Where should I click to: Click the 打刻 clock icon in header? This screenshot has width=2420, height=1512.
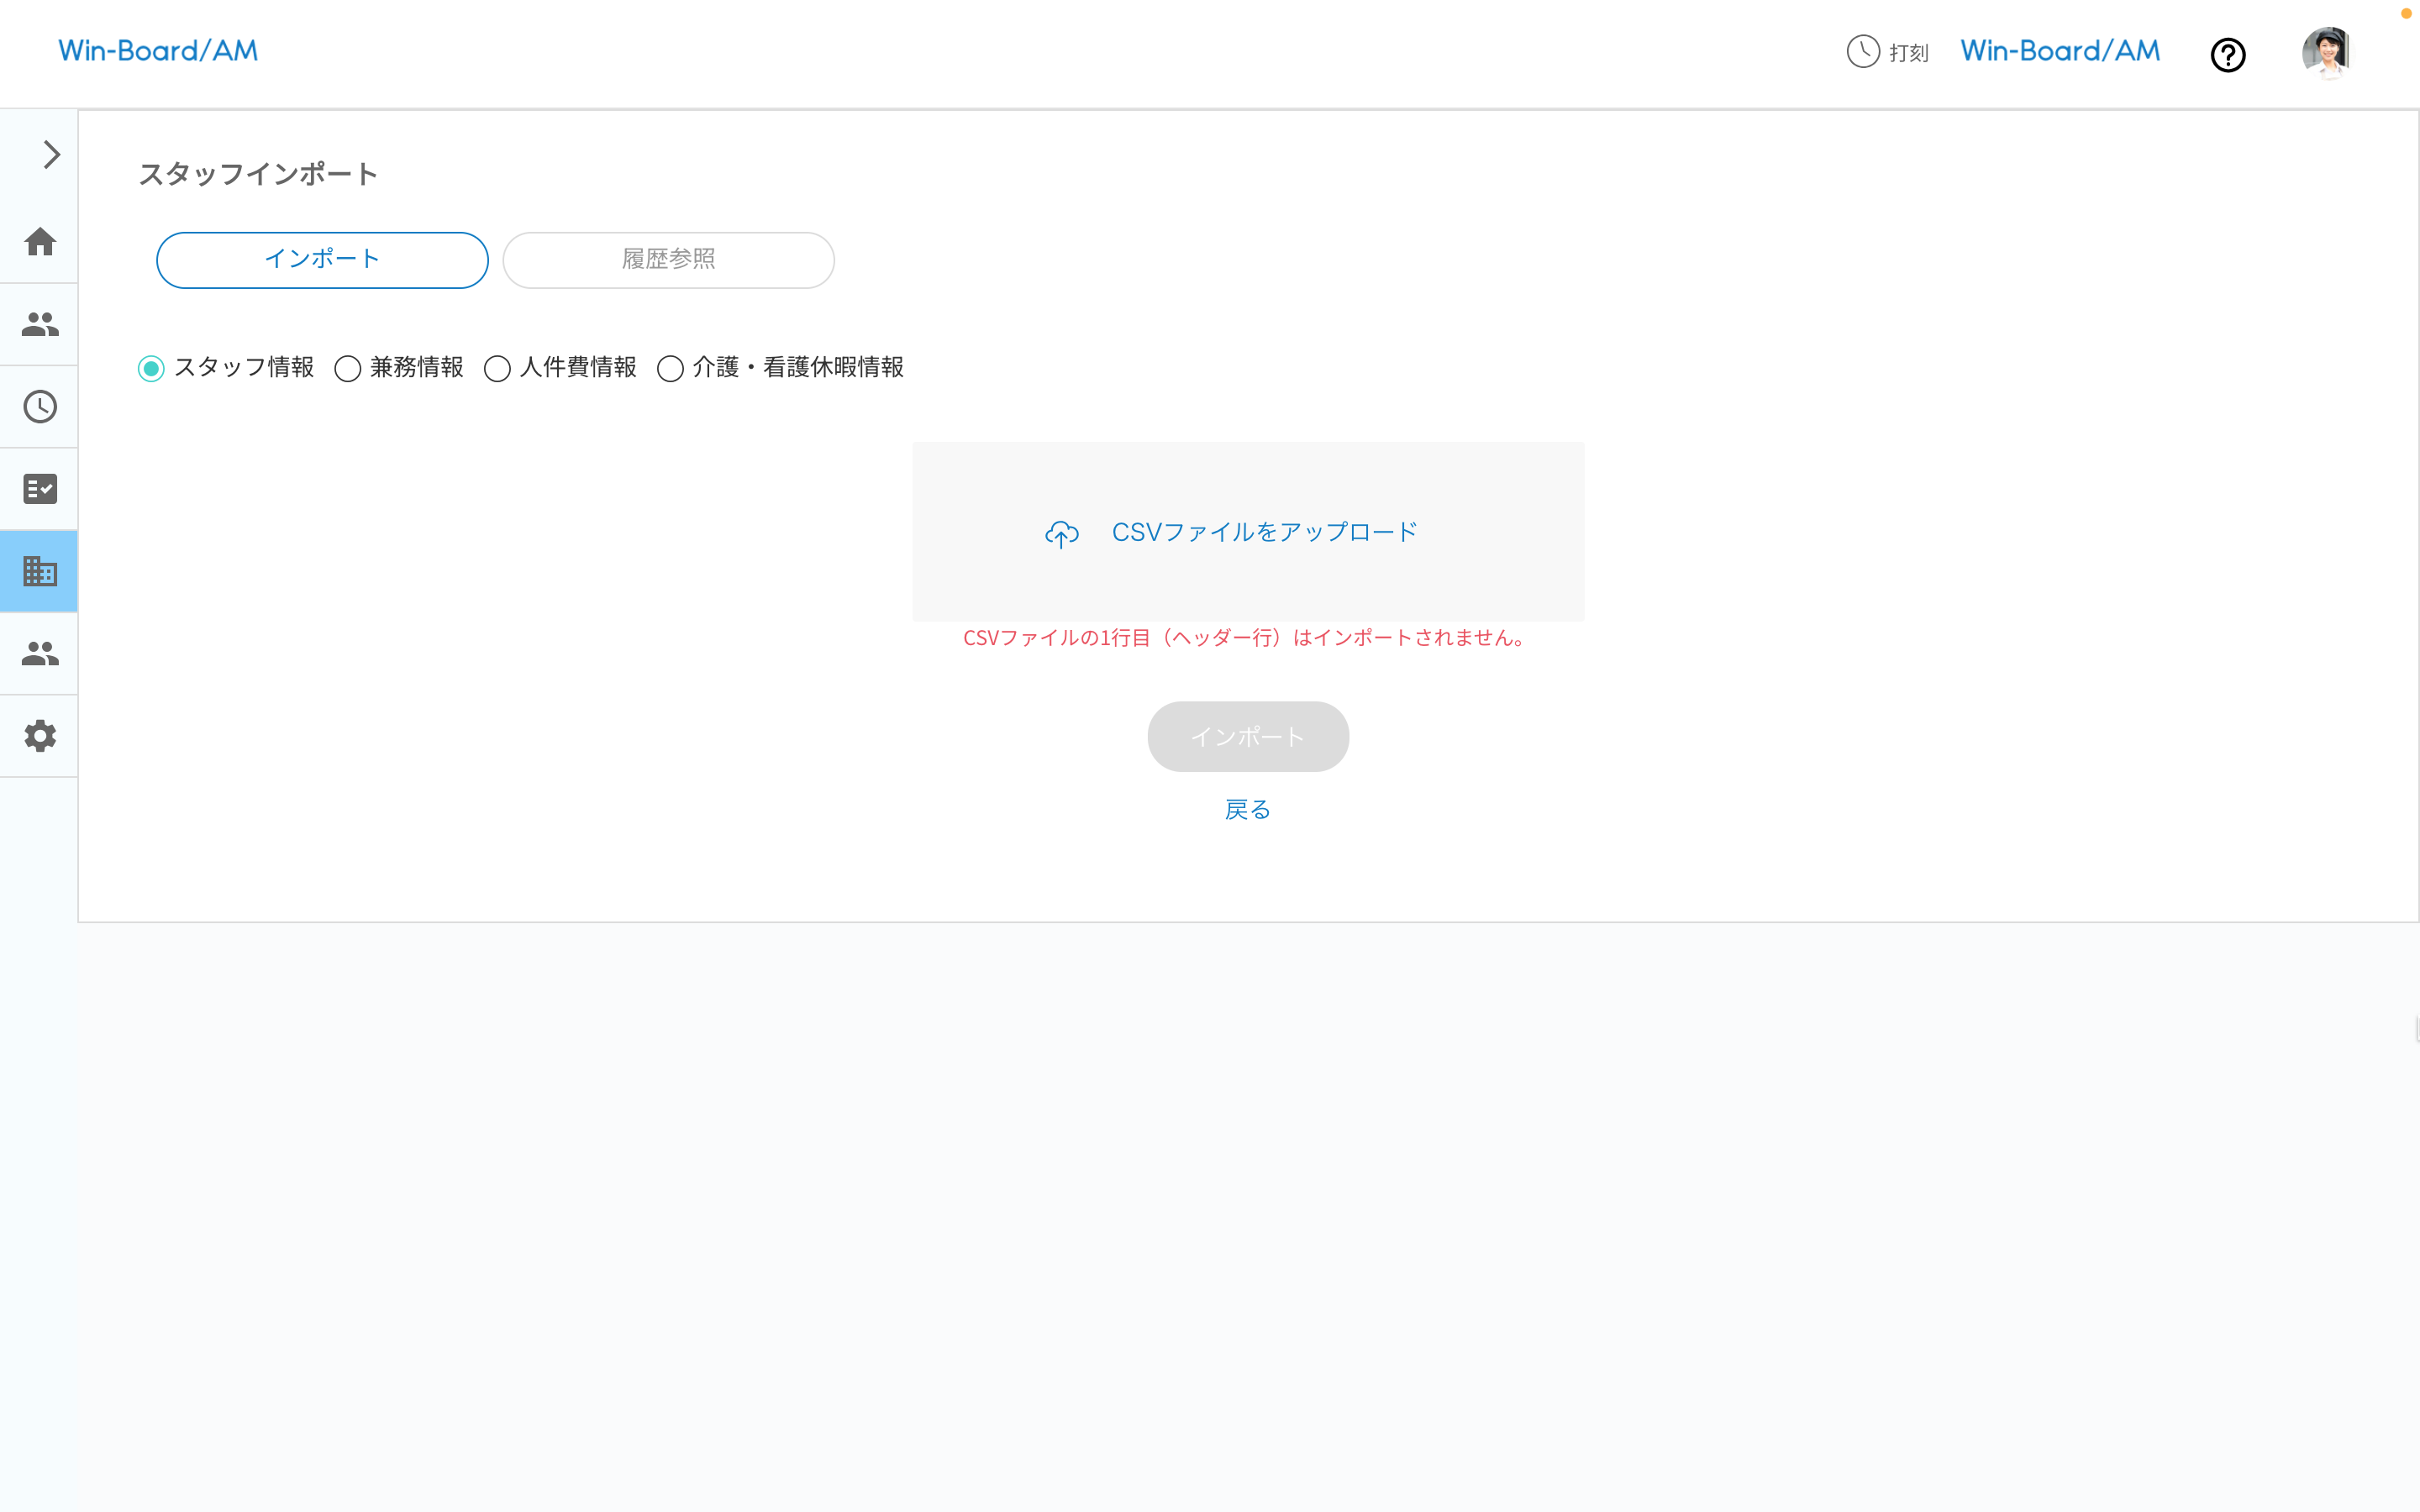click(x=1862, y=52)
